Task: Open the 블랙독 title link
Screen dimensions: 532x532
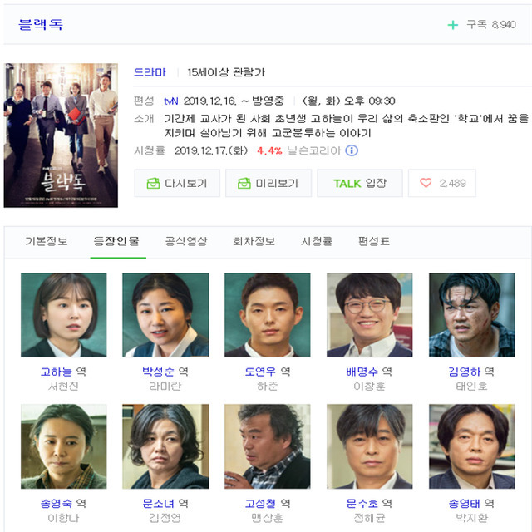Action: pyautogui.click(x=41, y=24)
